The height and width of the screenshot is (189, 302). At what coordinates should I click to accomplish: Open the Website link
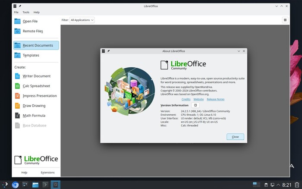tap(198, 99)
